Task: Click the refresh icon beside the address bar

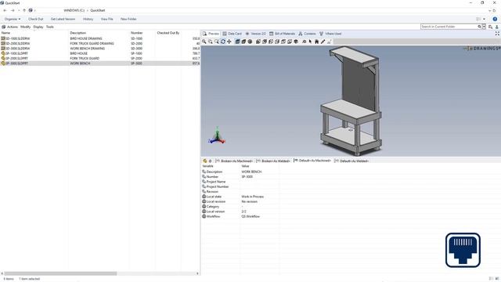Action: pos(494,10)
